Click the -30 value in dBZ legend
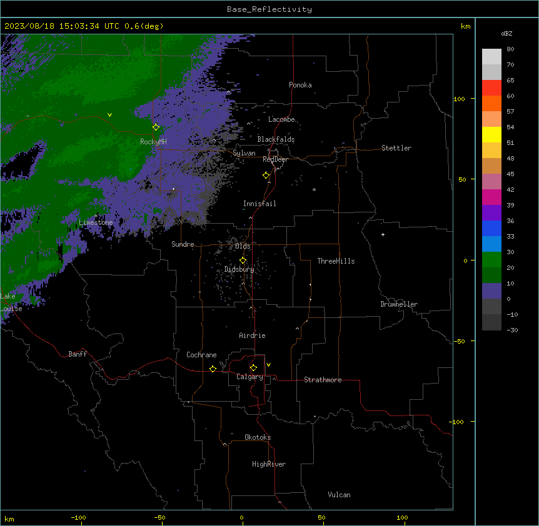This screenshot has height=526, width=539. pos(512,330)
